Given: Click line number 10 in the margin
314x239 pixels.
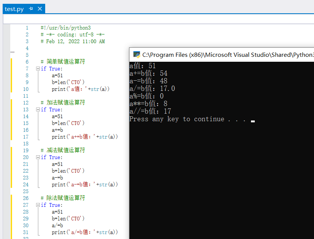Looking at the screenshot, I should 25,89.
